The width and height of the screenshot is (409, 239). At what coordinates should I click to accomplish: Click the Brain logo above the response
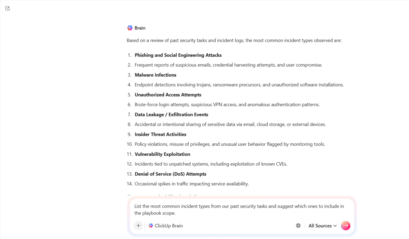130,28
